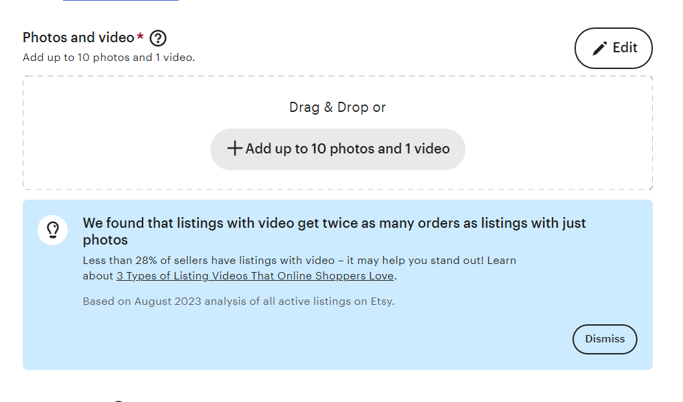
Task: Open the "3 Types of Listing Videos" article
Action: point(255,275)
